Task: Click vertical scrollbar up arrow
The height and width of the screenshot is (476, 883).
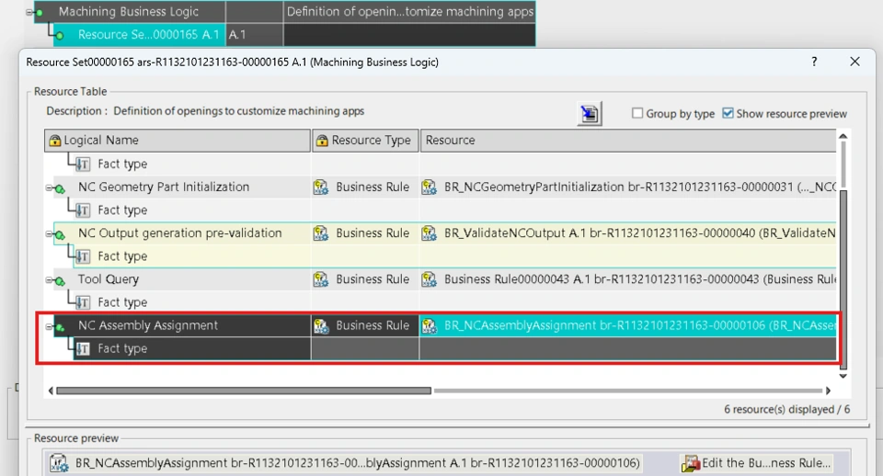Action: pyautogui.click(x=843, y=136)
